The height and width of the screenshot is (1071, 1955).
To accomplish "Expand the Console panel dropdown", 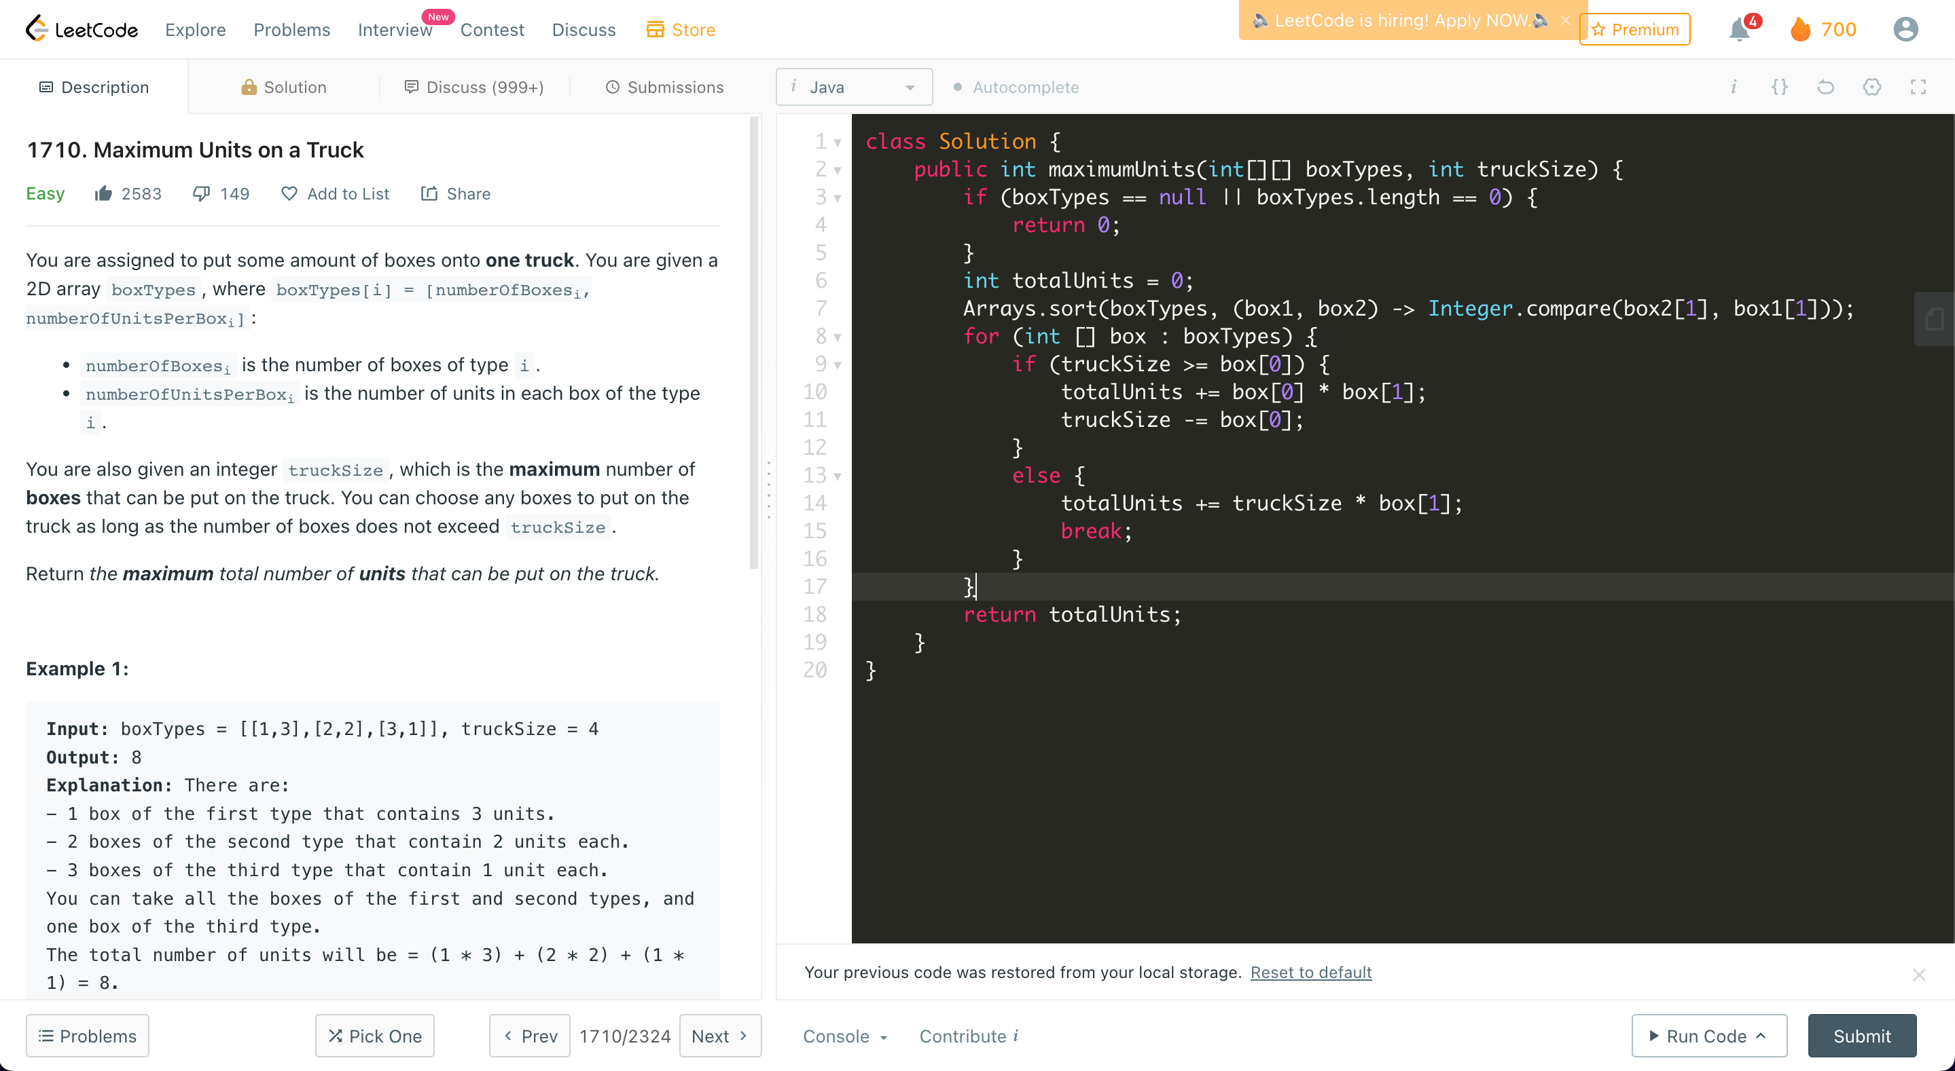I will coord(844,1036).
